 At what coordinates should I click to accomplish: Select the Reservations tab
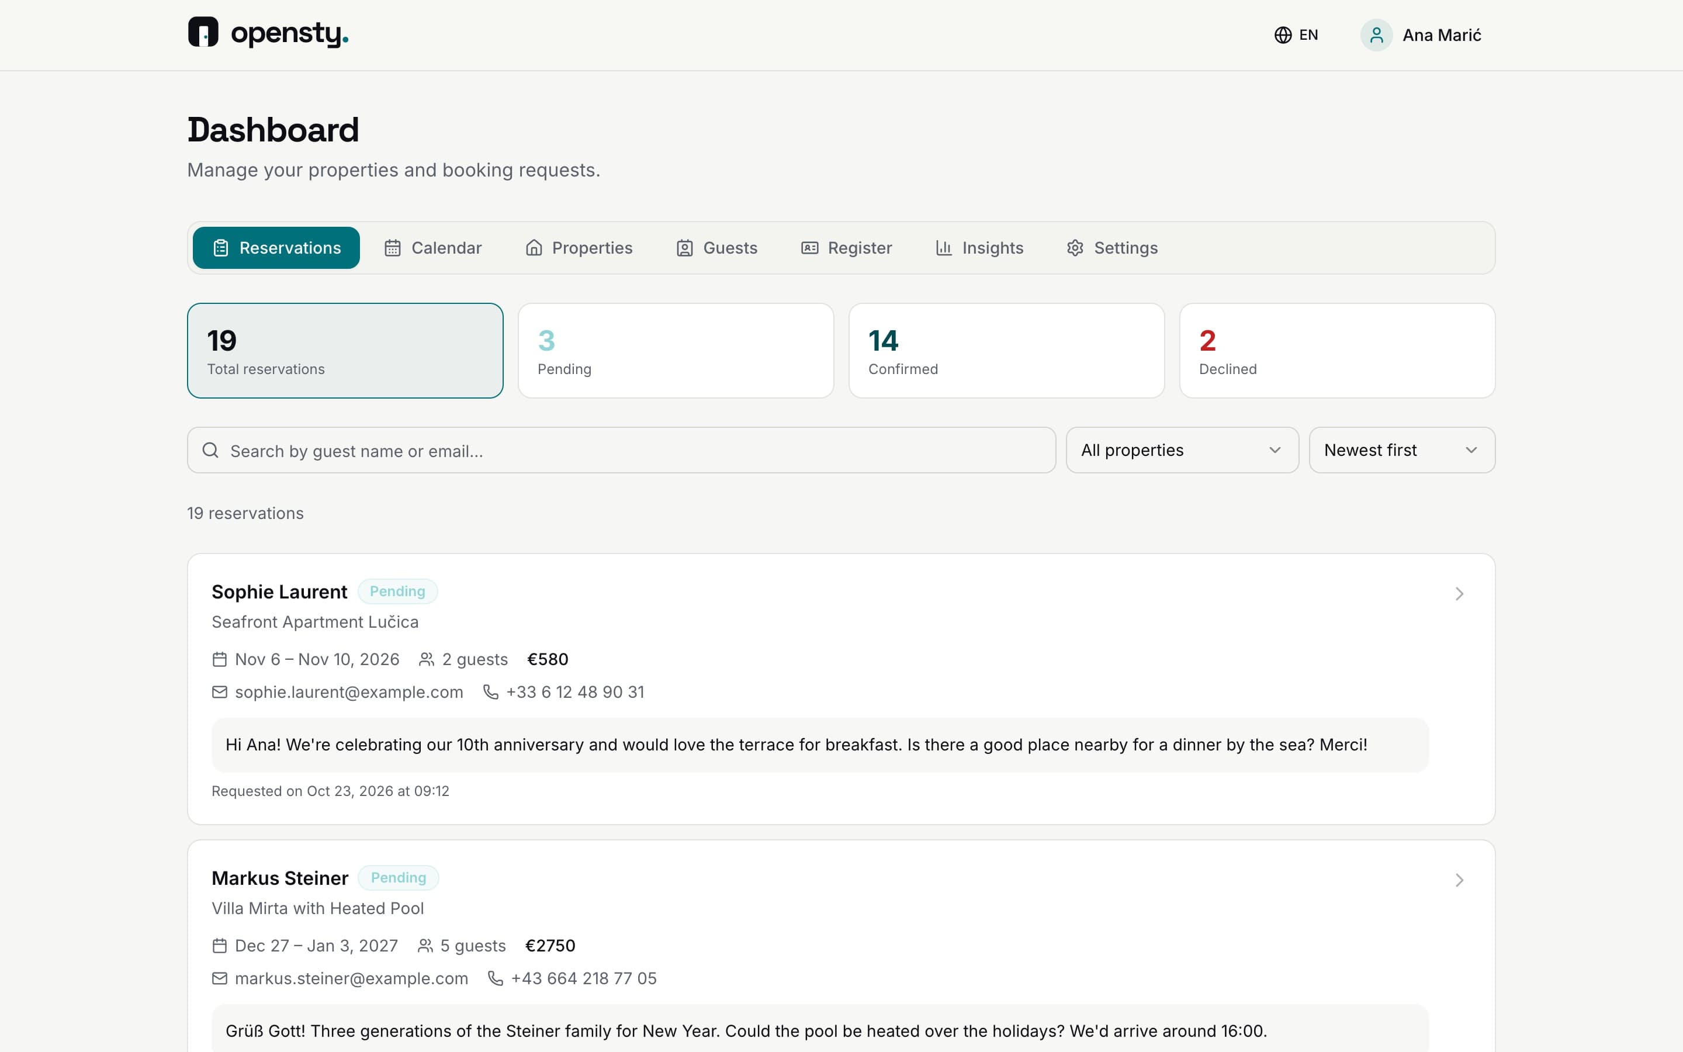[x=276, y=248]
